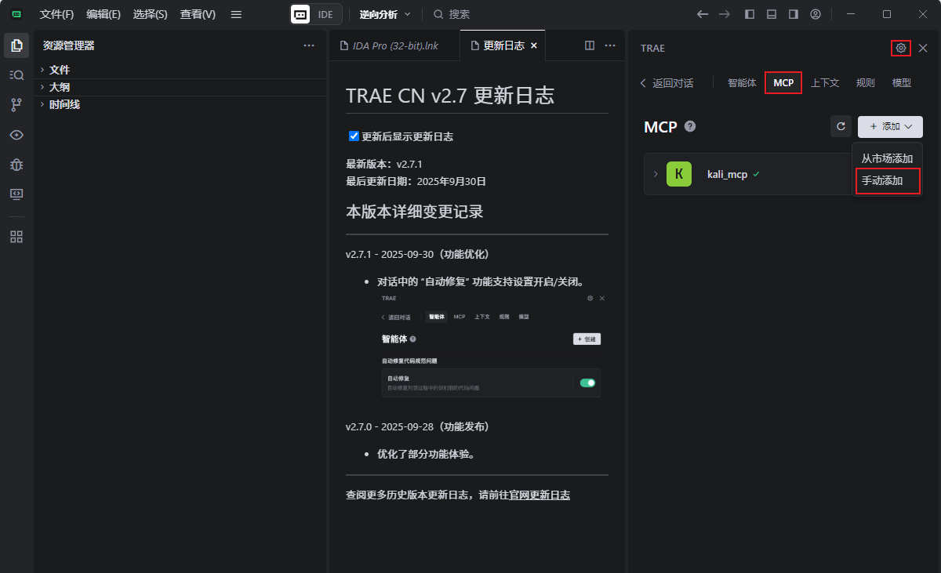Click the kali_mcp server name

(x=727, y=174)
